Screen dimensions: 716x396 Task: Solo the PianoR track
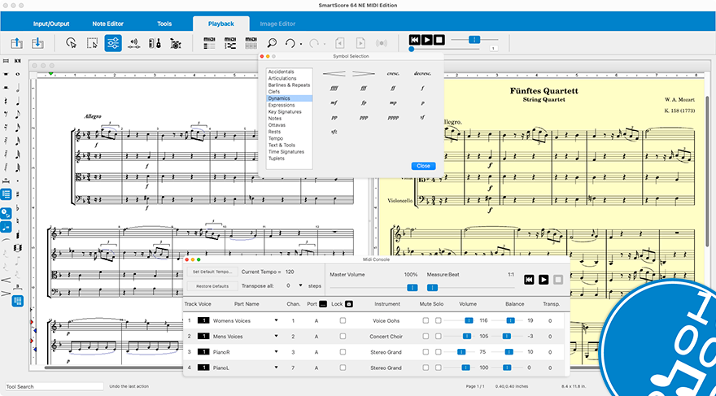(439, 352)
